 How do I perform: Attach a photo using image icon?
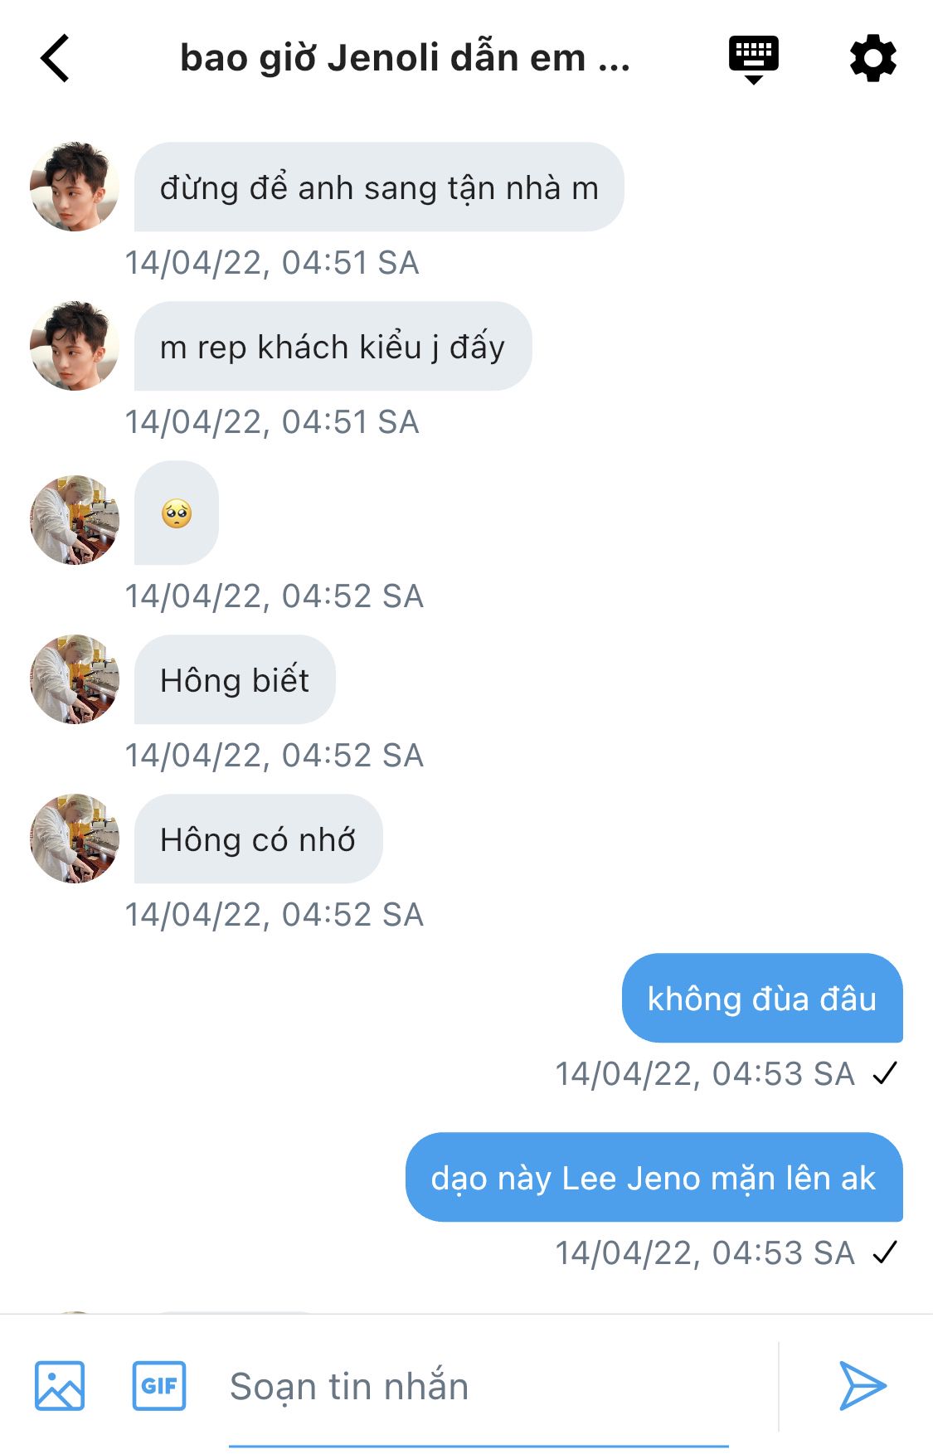(60, 1385)
